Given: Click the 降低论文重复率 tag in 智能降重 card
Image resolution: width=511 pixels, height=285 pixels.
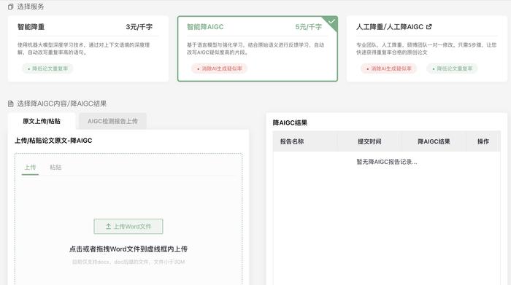Looking at the screenshot, I should pos(47,69).
